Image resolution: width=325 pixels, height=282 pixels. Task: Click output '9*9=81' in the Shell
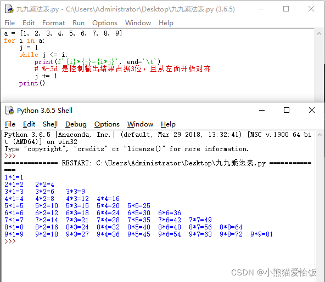[x=261, y=234]
